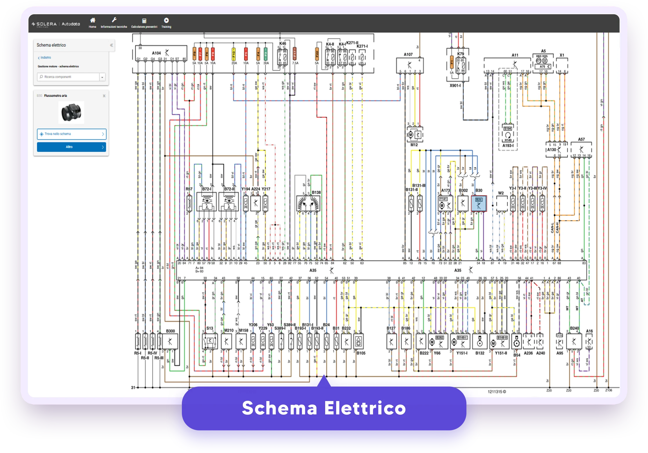
Task: Select the K46 relay symbol
Action: point(282,57)
